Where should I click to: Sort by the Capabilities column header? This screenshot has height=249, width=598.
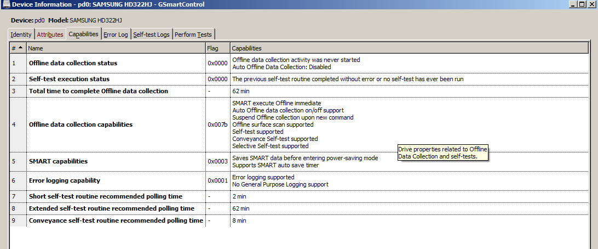[409, 48]
